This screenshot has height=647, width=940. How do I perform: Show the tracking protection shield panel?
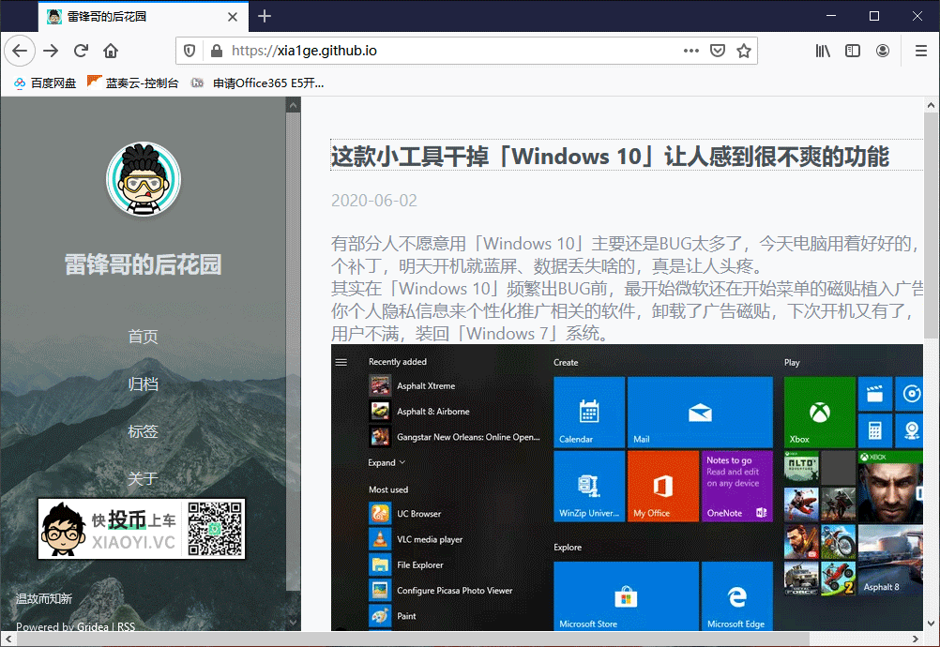(190, 51)
